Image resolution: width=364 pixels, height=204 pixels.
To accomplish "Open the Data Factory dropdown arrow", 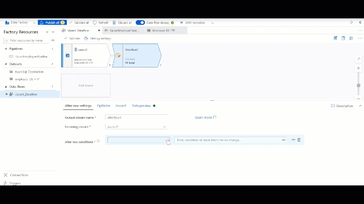I will pyautogui.click(x=34, y=23).
